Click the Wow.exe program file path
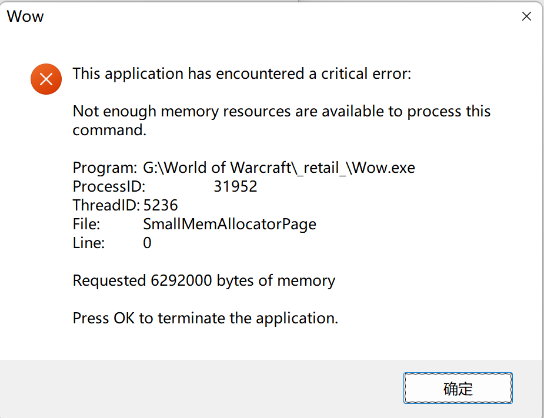 click(279, 168)
